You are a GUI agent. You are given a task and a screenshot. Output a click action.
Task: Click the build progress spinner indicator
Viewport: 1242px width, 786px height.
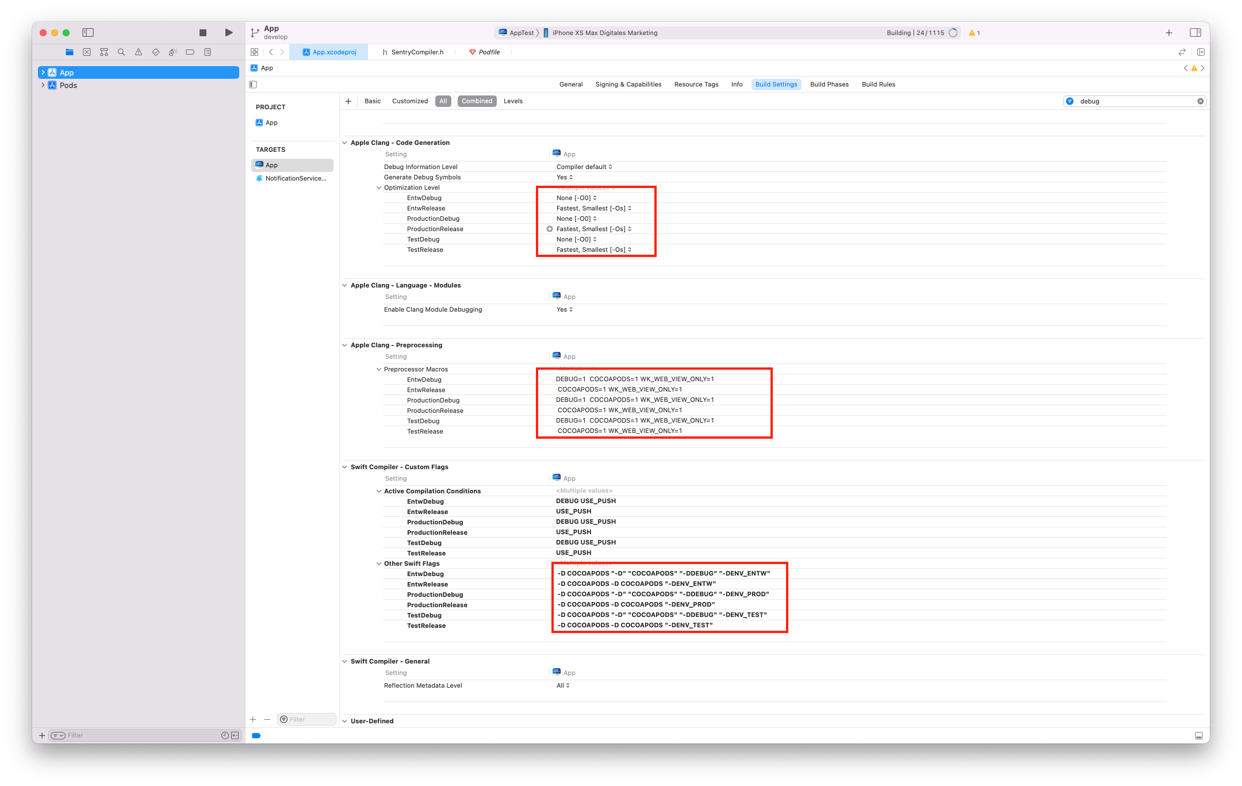pyautogui.click(x=954, y=33)
